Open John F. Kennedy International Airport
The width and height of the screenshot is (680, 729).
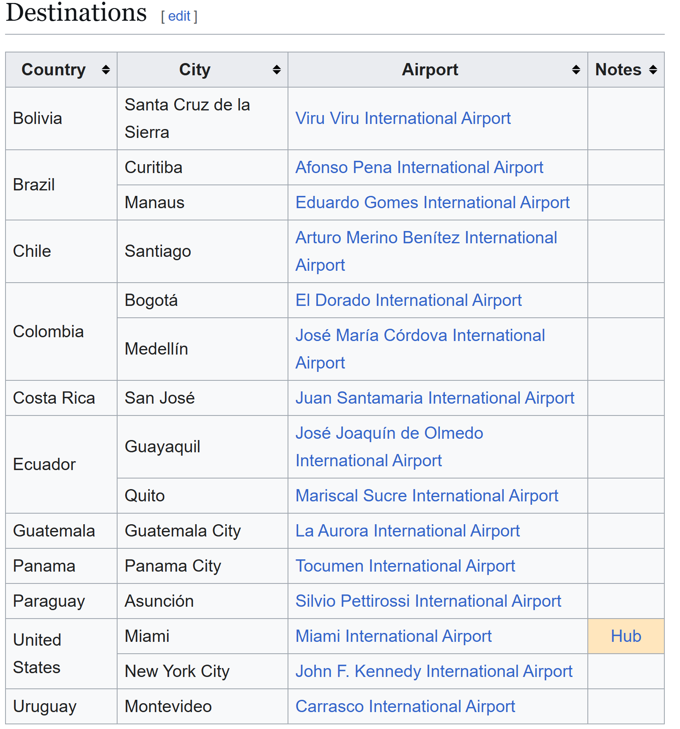433,671
